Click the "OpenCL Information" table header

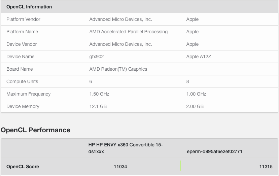[x=29, y=7]
